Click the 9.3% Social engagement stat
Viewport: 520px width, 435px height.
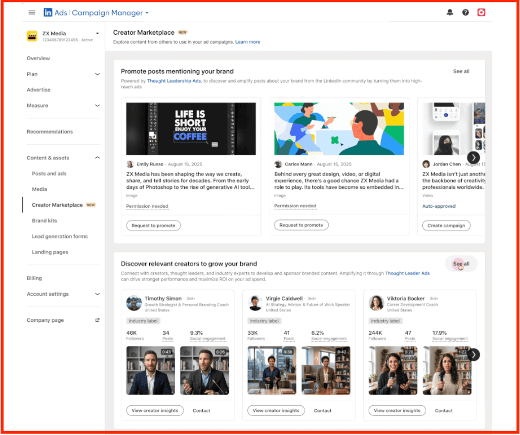(208, 335)
